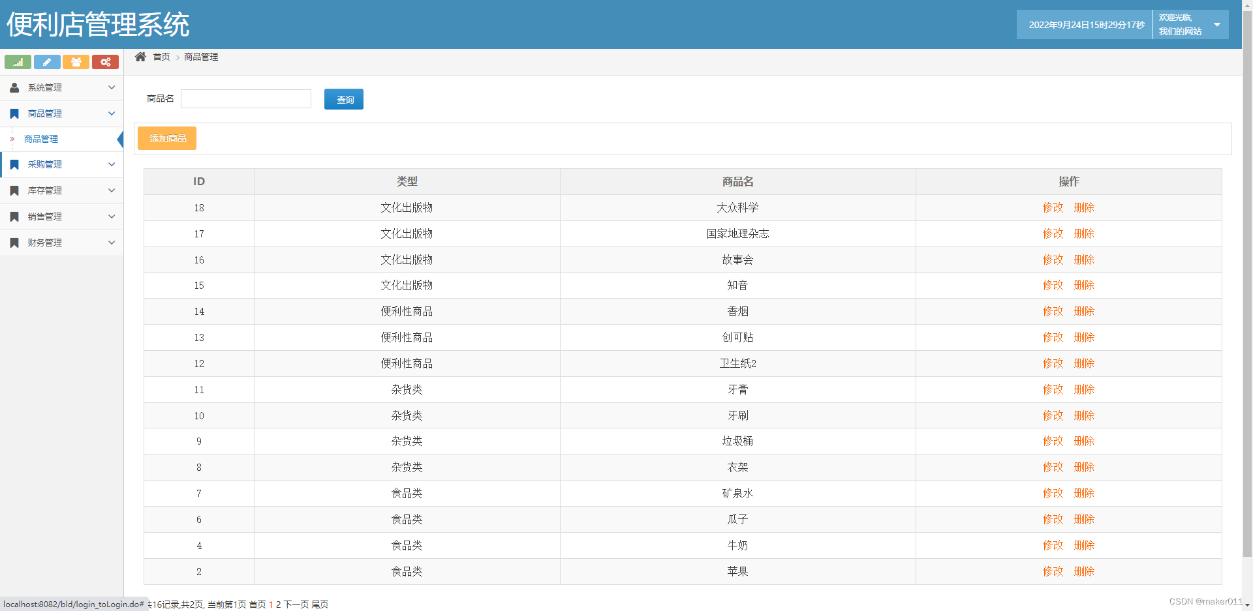Viewport: 1253px width, 611px height.
Task: Expand the 财务管理 menu chevron
Action: (112, 243)
